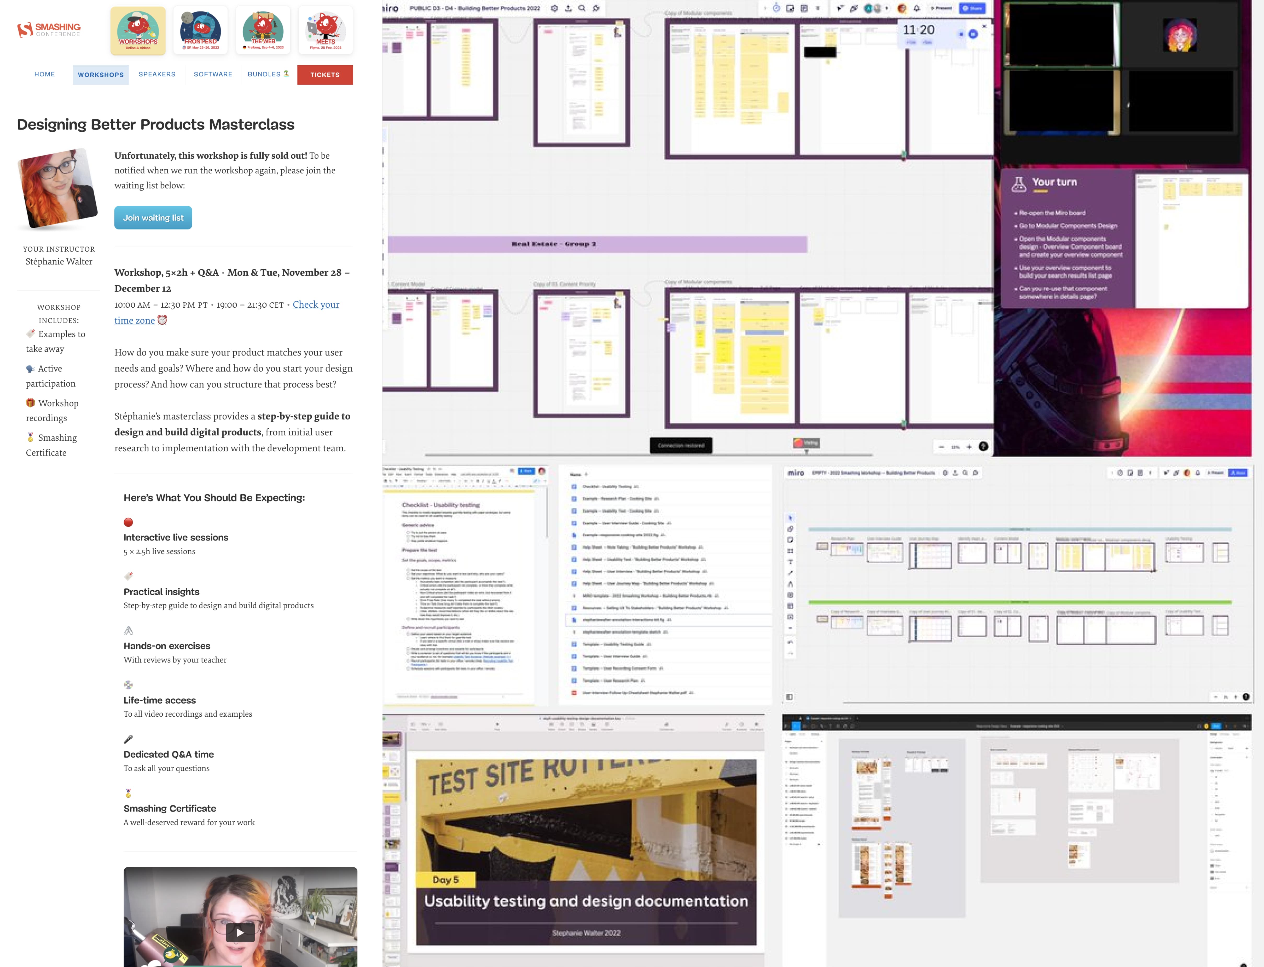Select the Workshops navigation tab

pos(101,75)
